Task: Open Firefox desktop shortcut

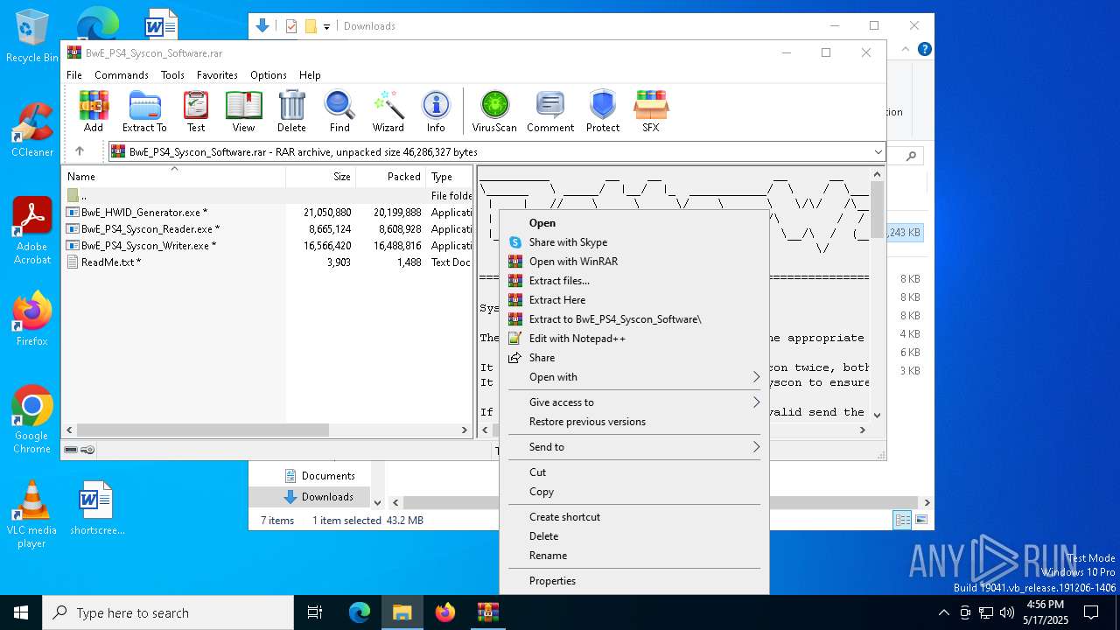Action: [32, 318]
